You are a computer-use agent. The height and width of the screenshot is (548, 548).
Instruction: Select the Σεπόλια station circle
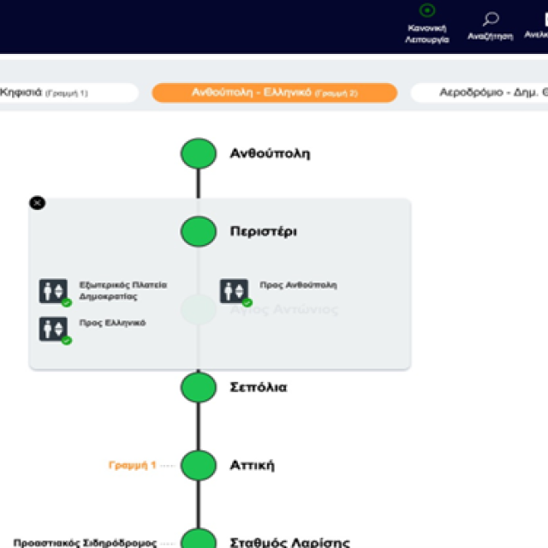pos(198,387)
